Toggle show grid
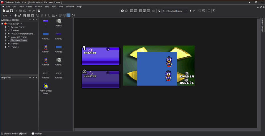The image size is (265, 136). pos(29,15)
